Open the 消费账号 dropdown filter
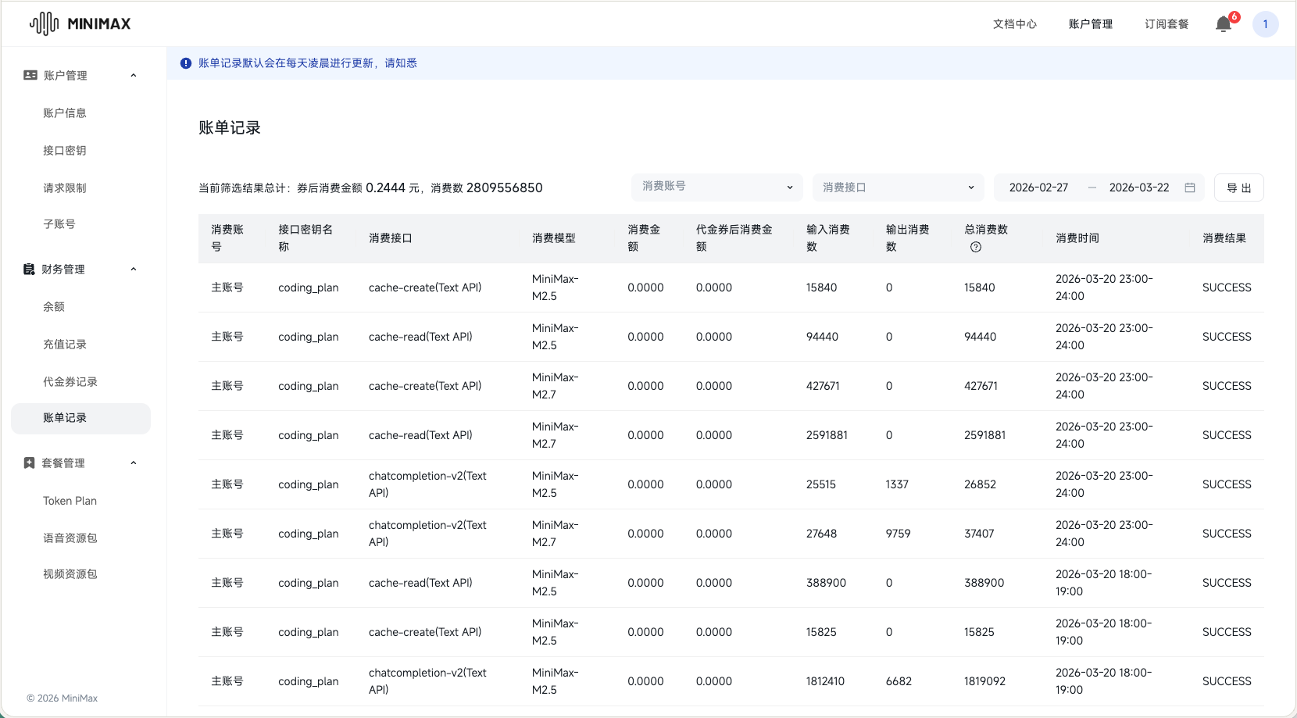This screenshot has height=718, width=1297. [717, 187]
